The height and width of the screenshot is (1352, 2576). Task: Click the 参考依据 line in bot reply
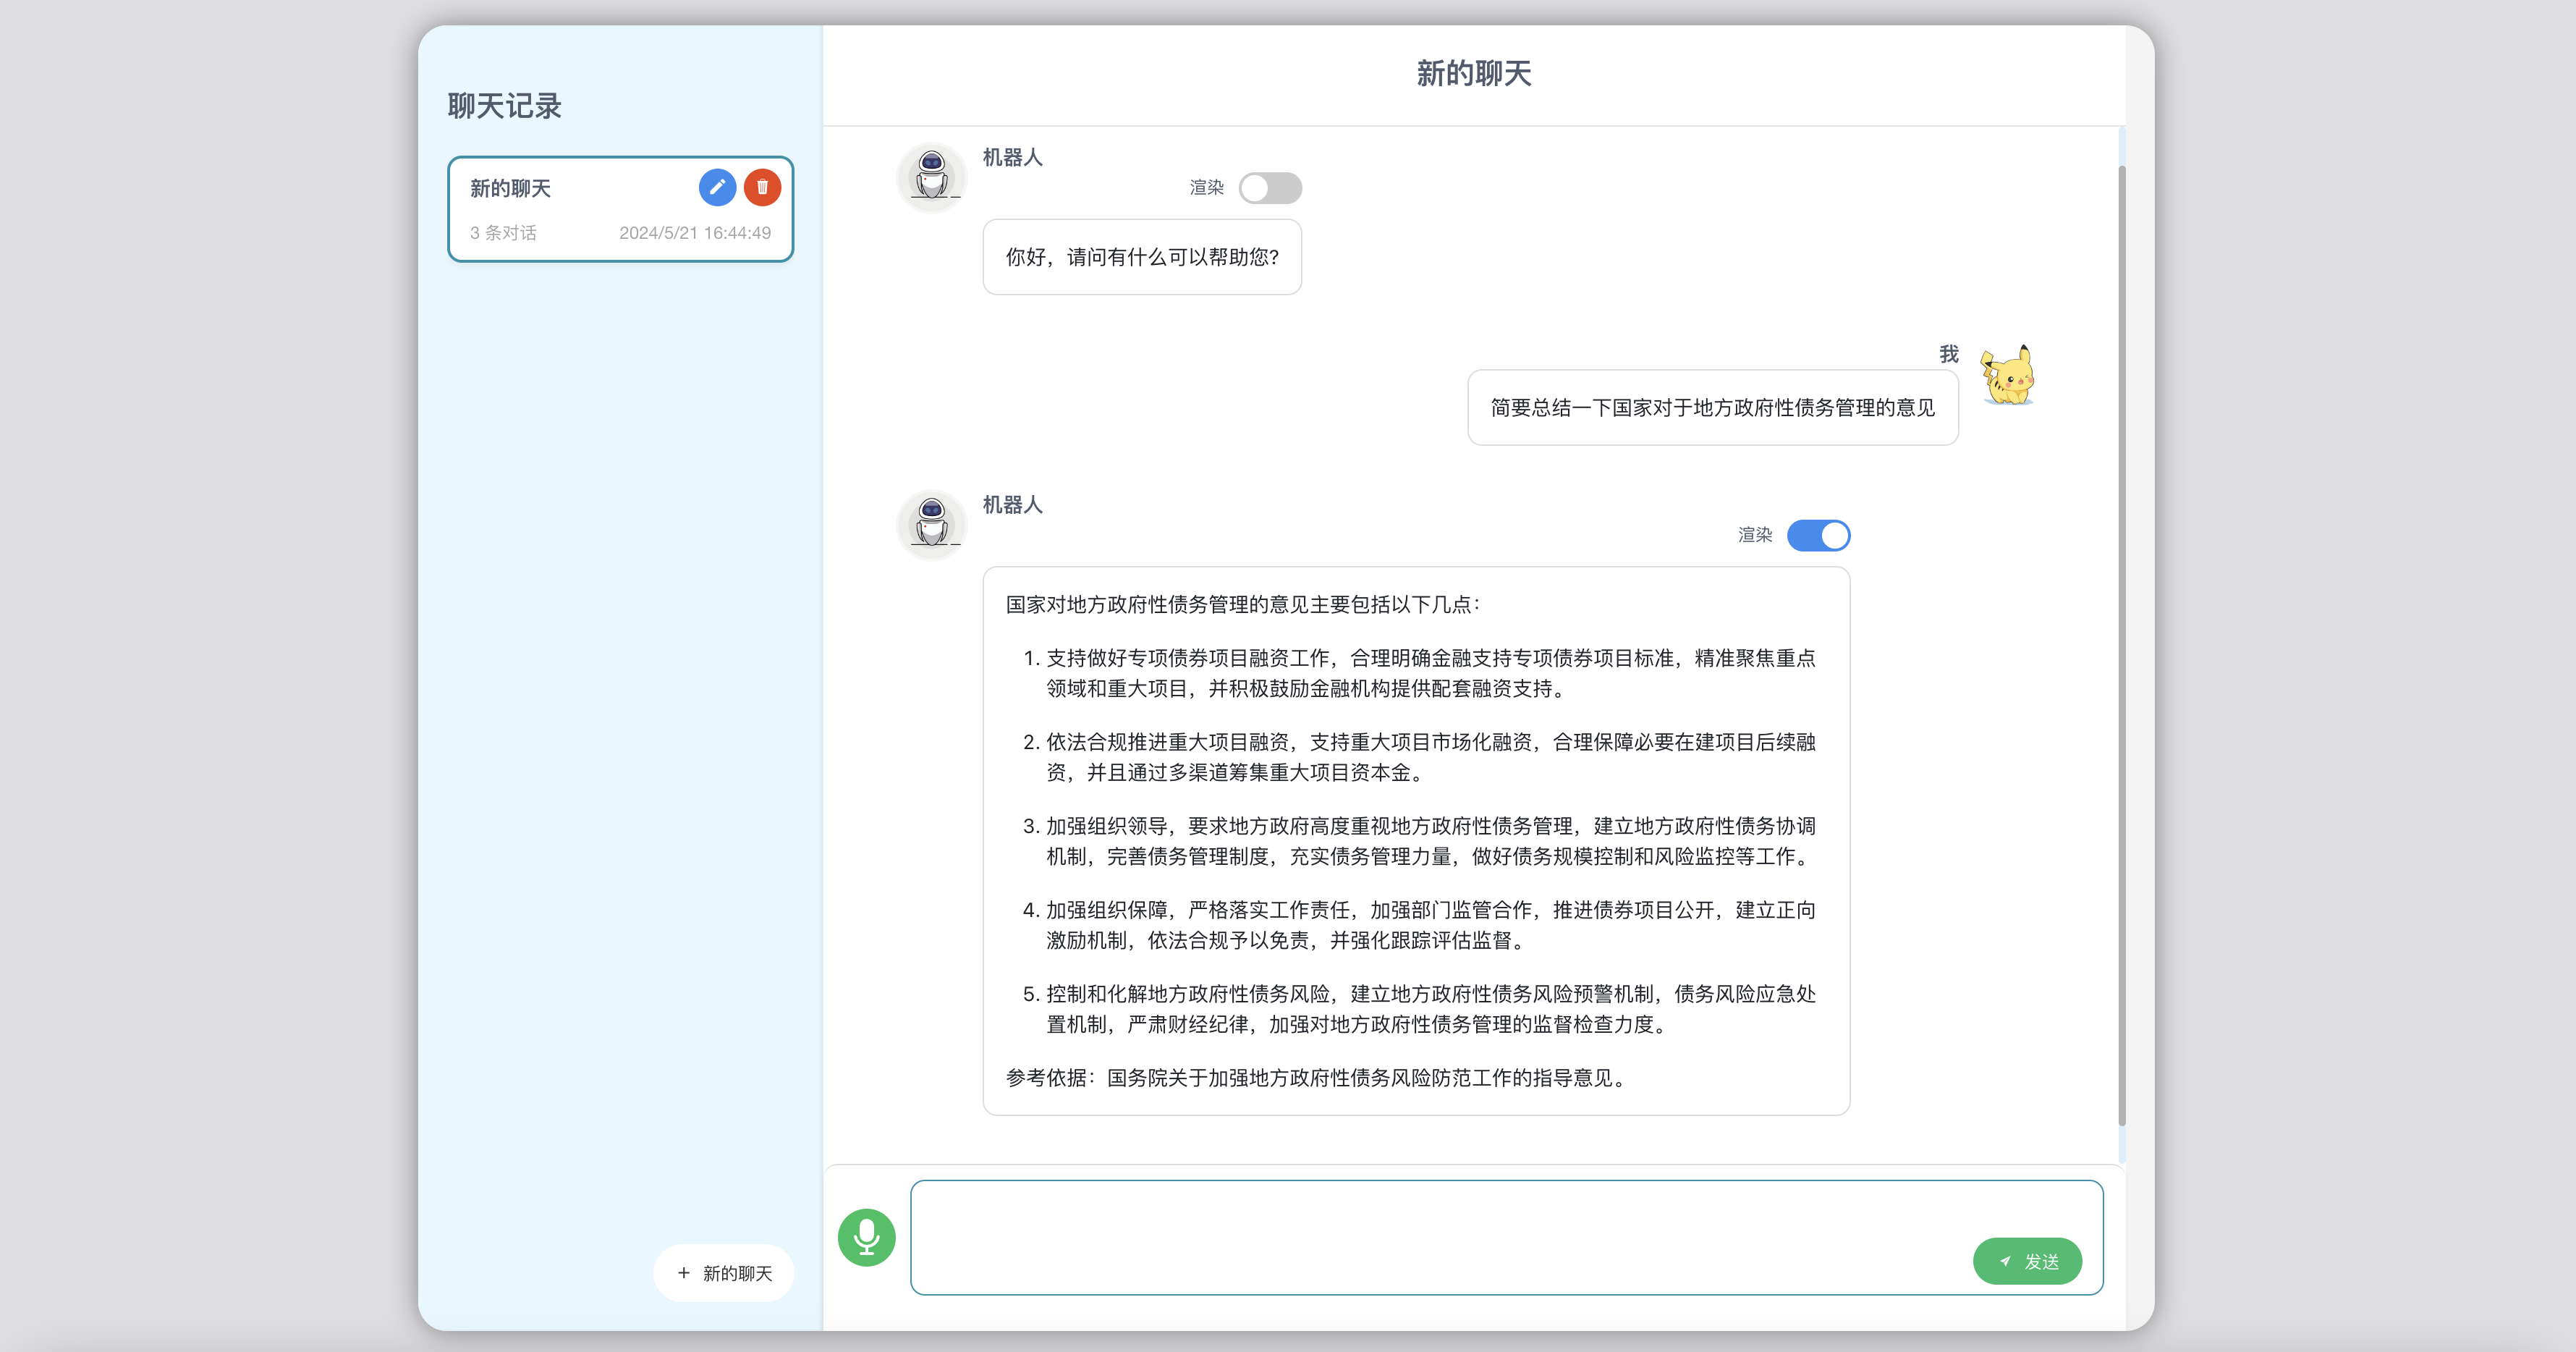coord(1318,1078)
